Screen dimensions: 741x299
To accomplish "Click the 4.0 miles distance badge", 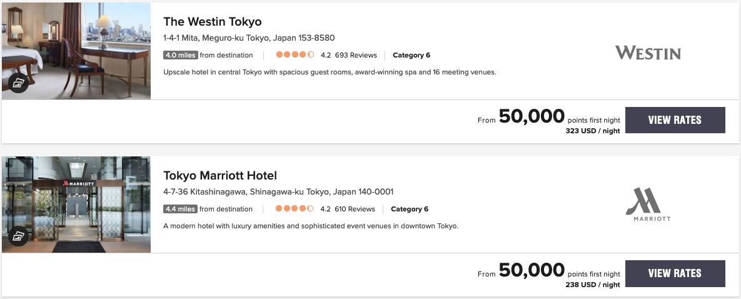I will click(x=180, y=55).
